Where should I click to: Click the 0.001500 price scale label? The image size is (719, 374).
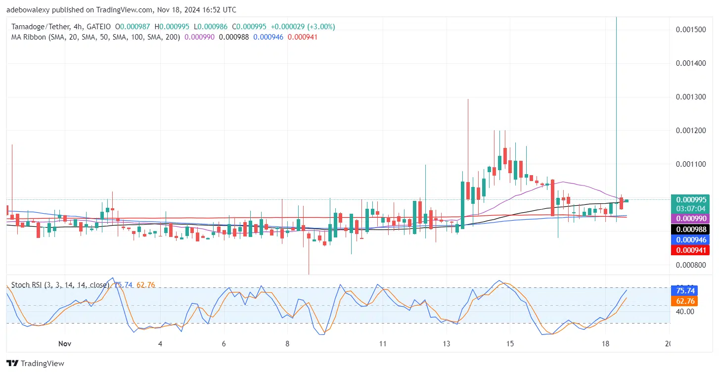tap(690, 30)
